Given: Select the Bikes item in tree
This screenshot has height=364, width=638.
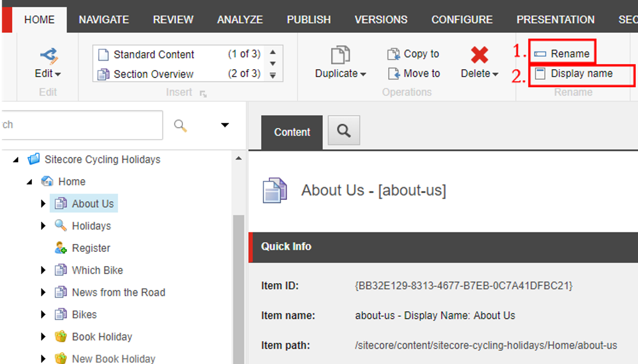Looking at the screenshot, I should coord(84,315).
